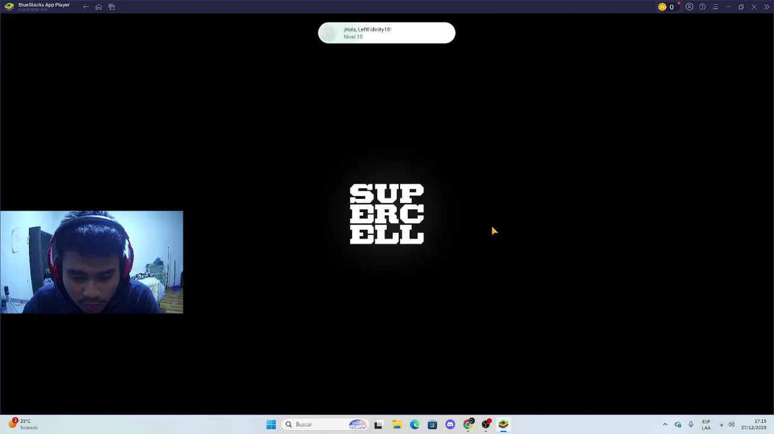Click the tray icon left of microphone
The image size is (774, 434).
[x=678, y=424]
